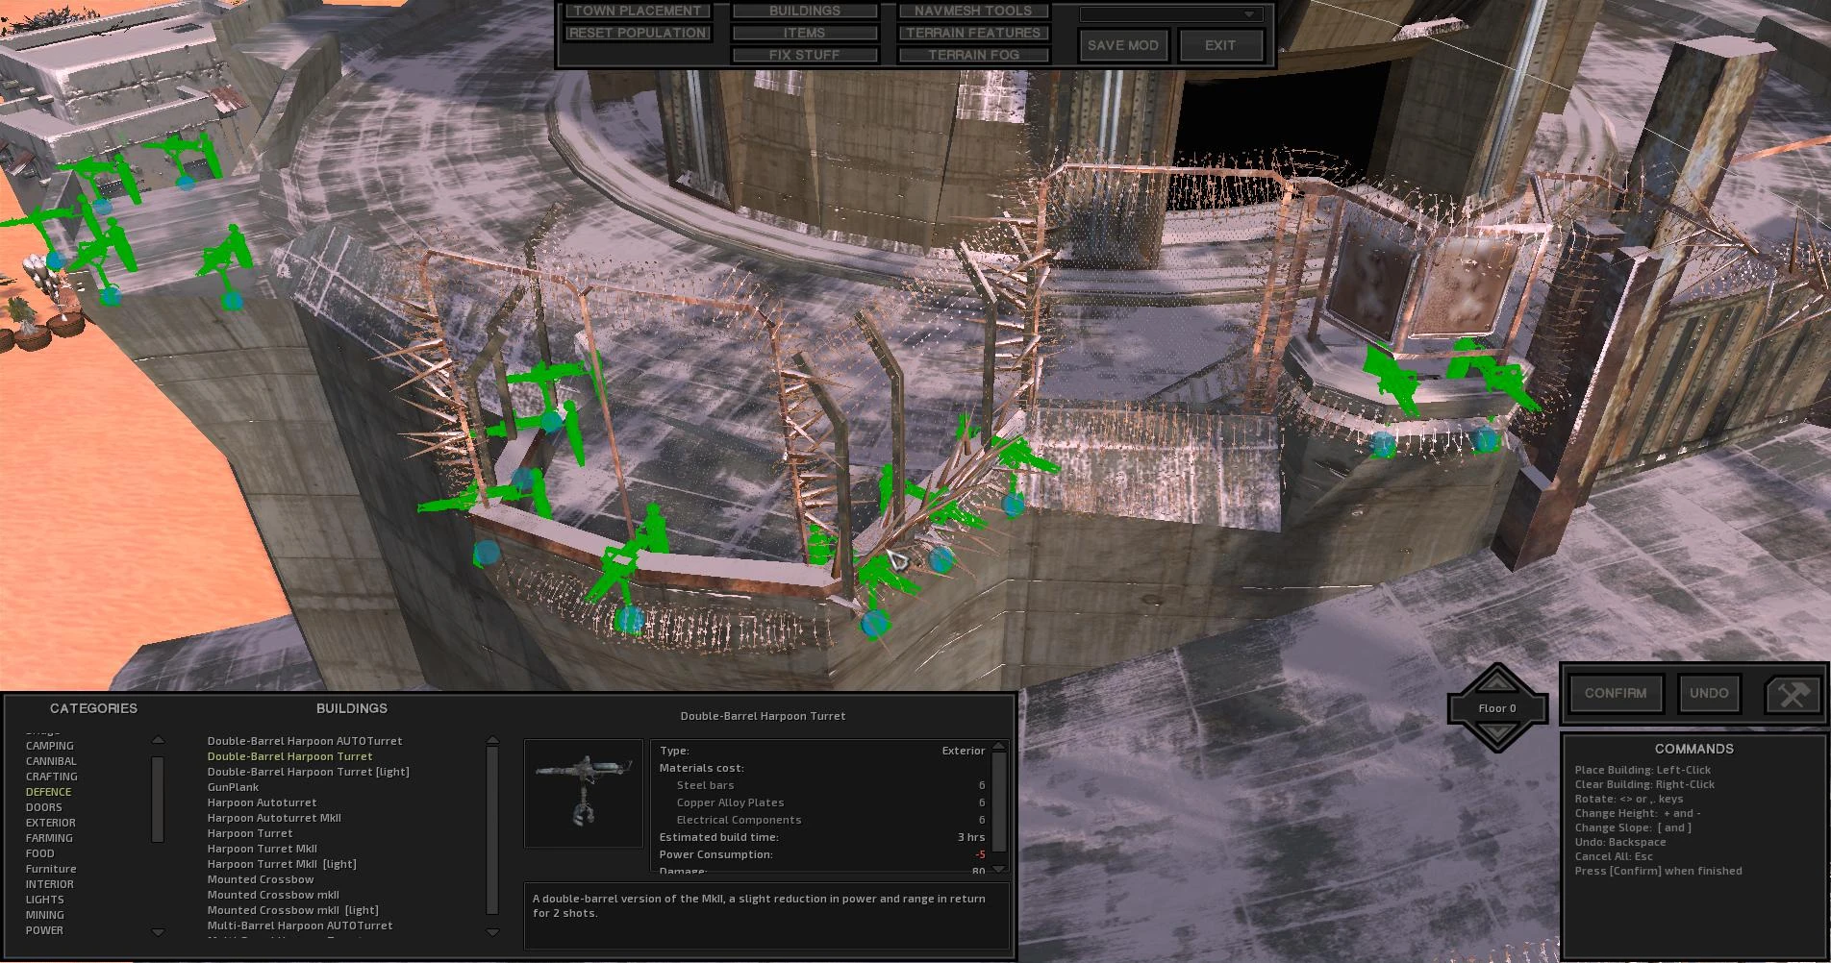Choose Harpoon Turret MkII from list

pyautogui.click(x=262, y=849)
